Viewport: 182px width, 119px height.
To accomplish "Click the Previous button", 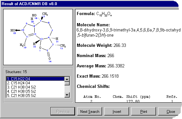I will tap(63, 111).
